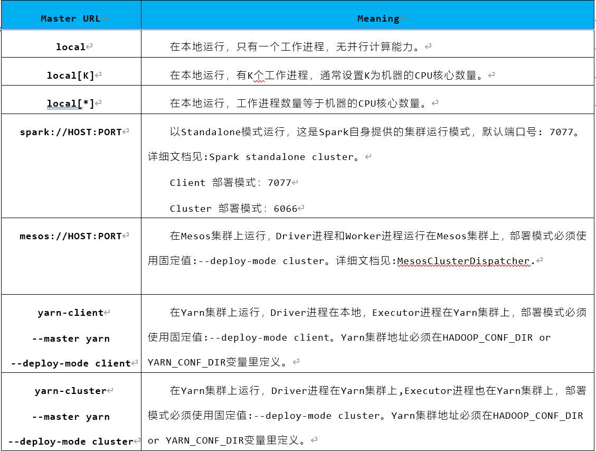Click the "local[*]" master URL cell

click(x=70, y=104)
